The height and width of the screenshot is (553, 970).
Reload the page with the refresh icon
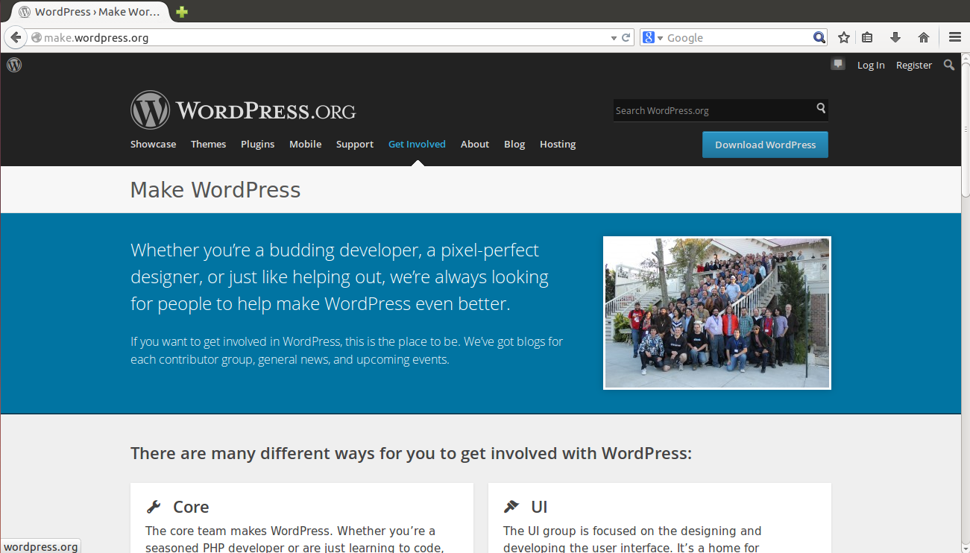(x=626, y=37)
